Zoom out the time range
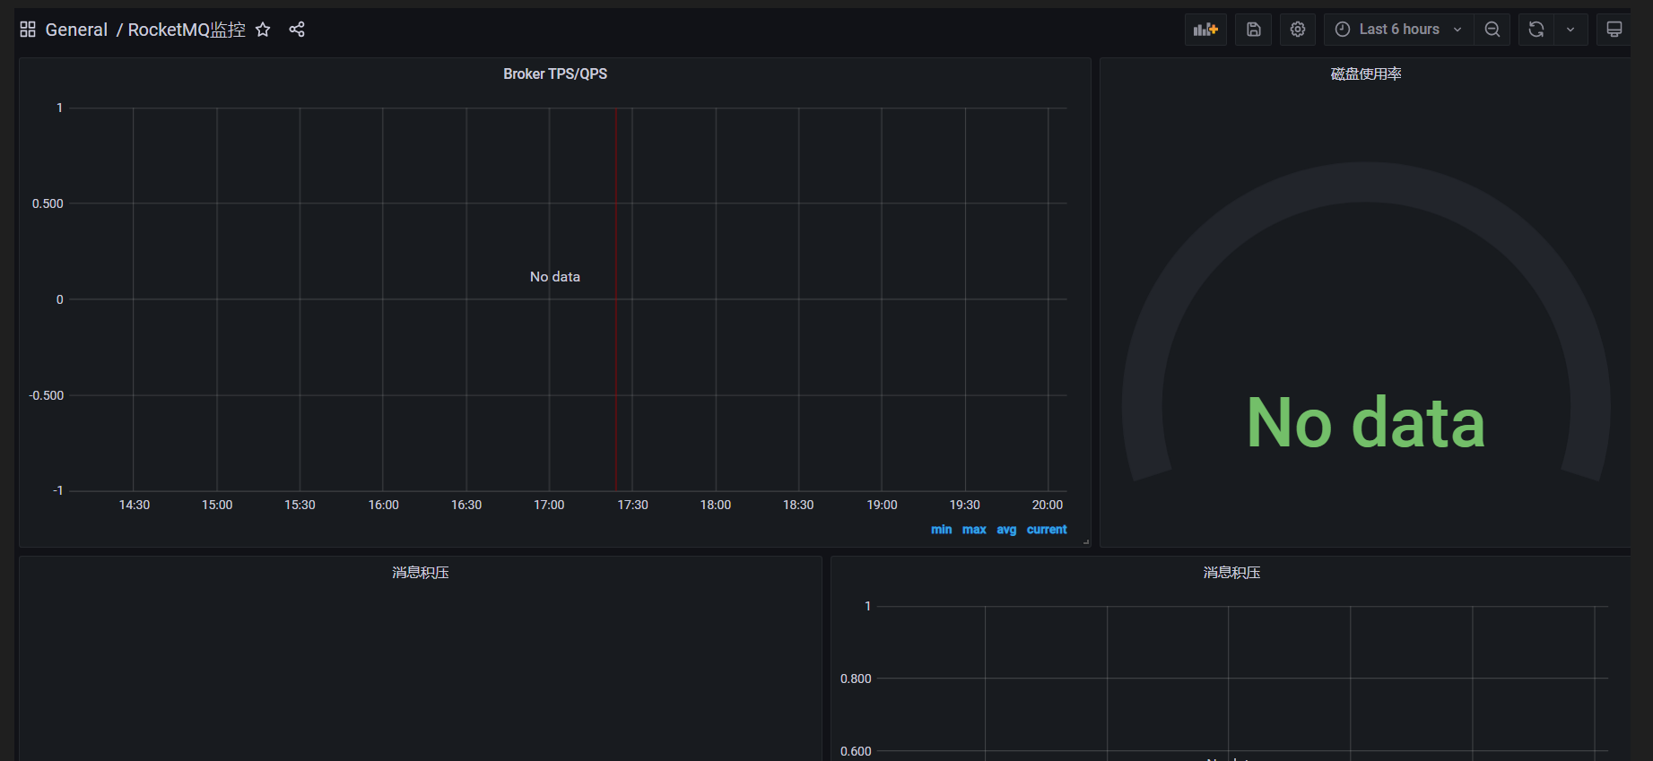Viewport: 1653px width, 761px height. coord(1492,30)
